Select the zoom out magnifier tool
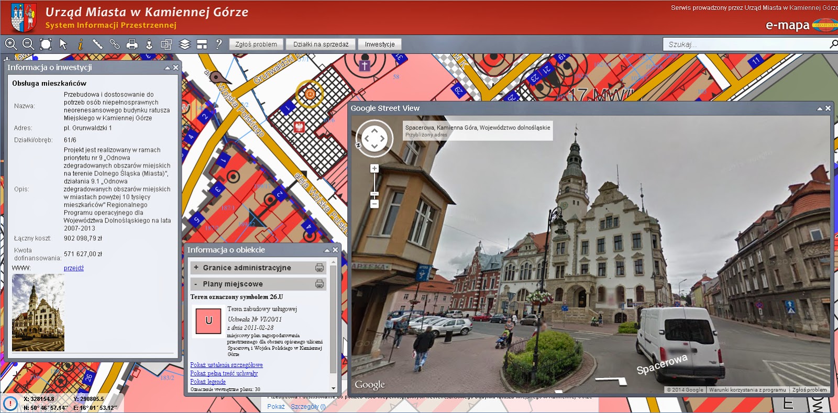This screenshot has width=838, height=413. coord(28,44)
